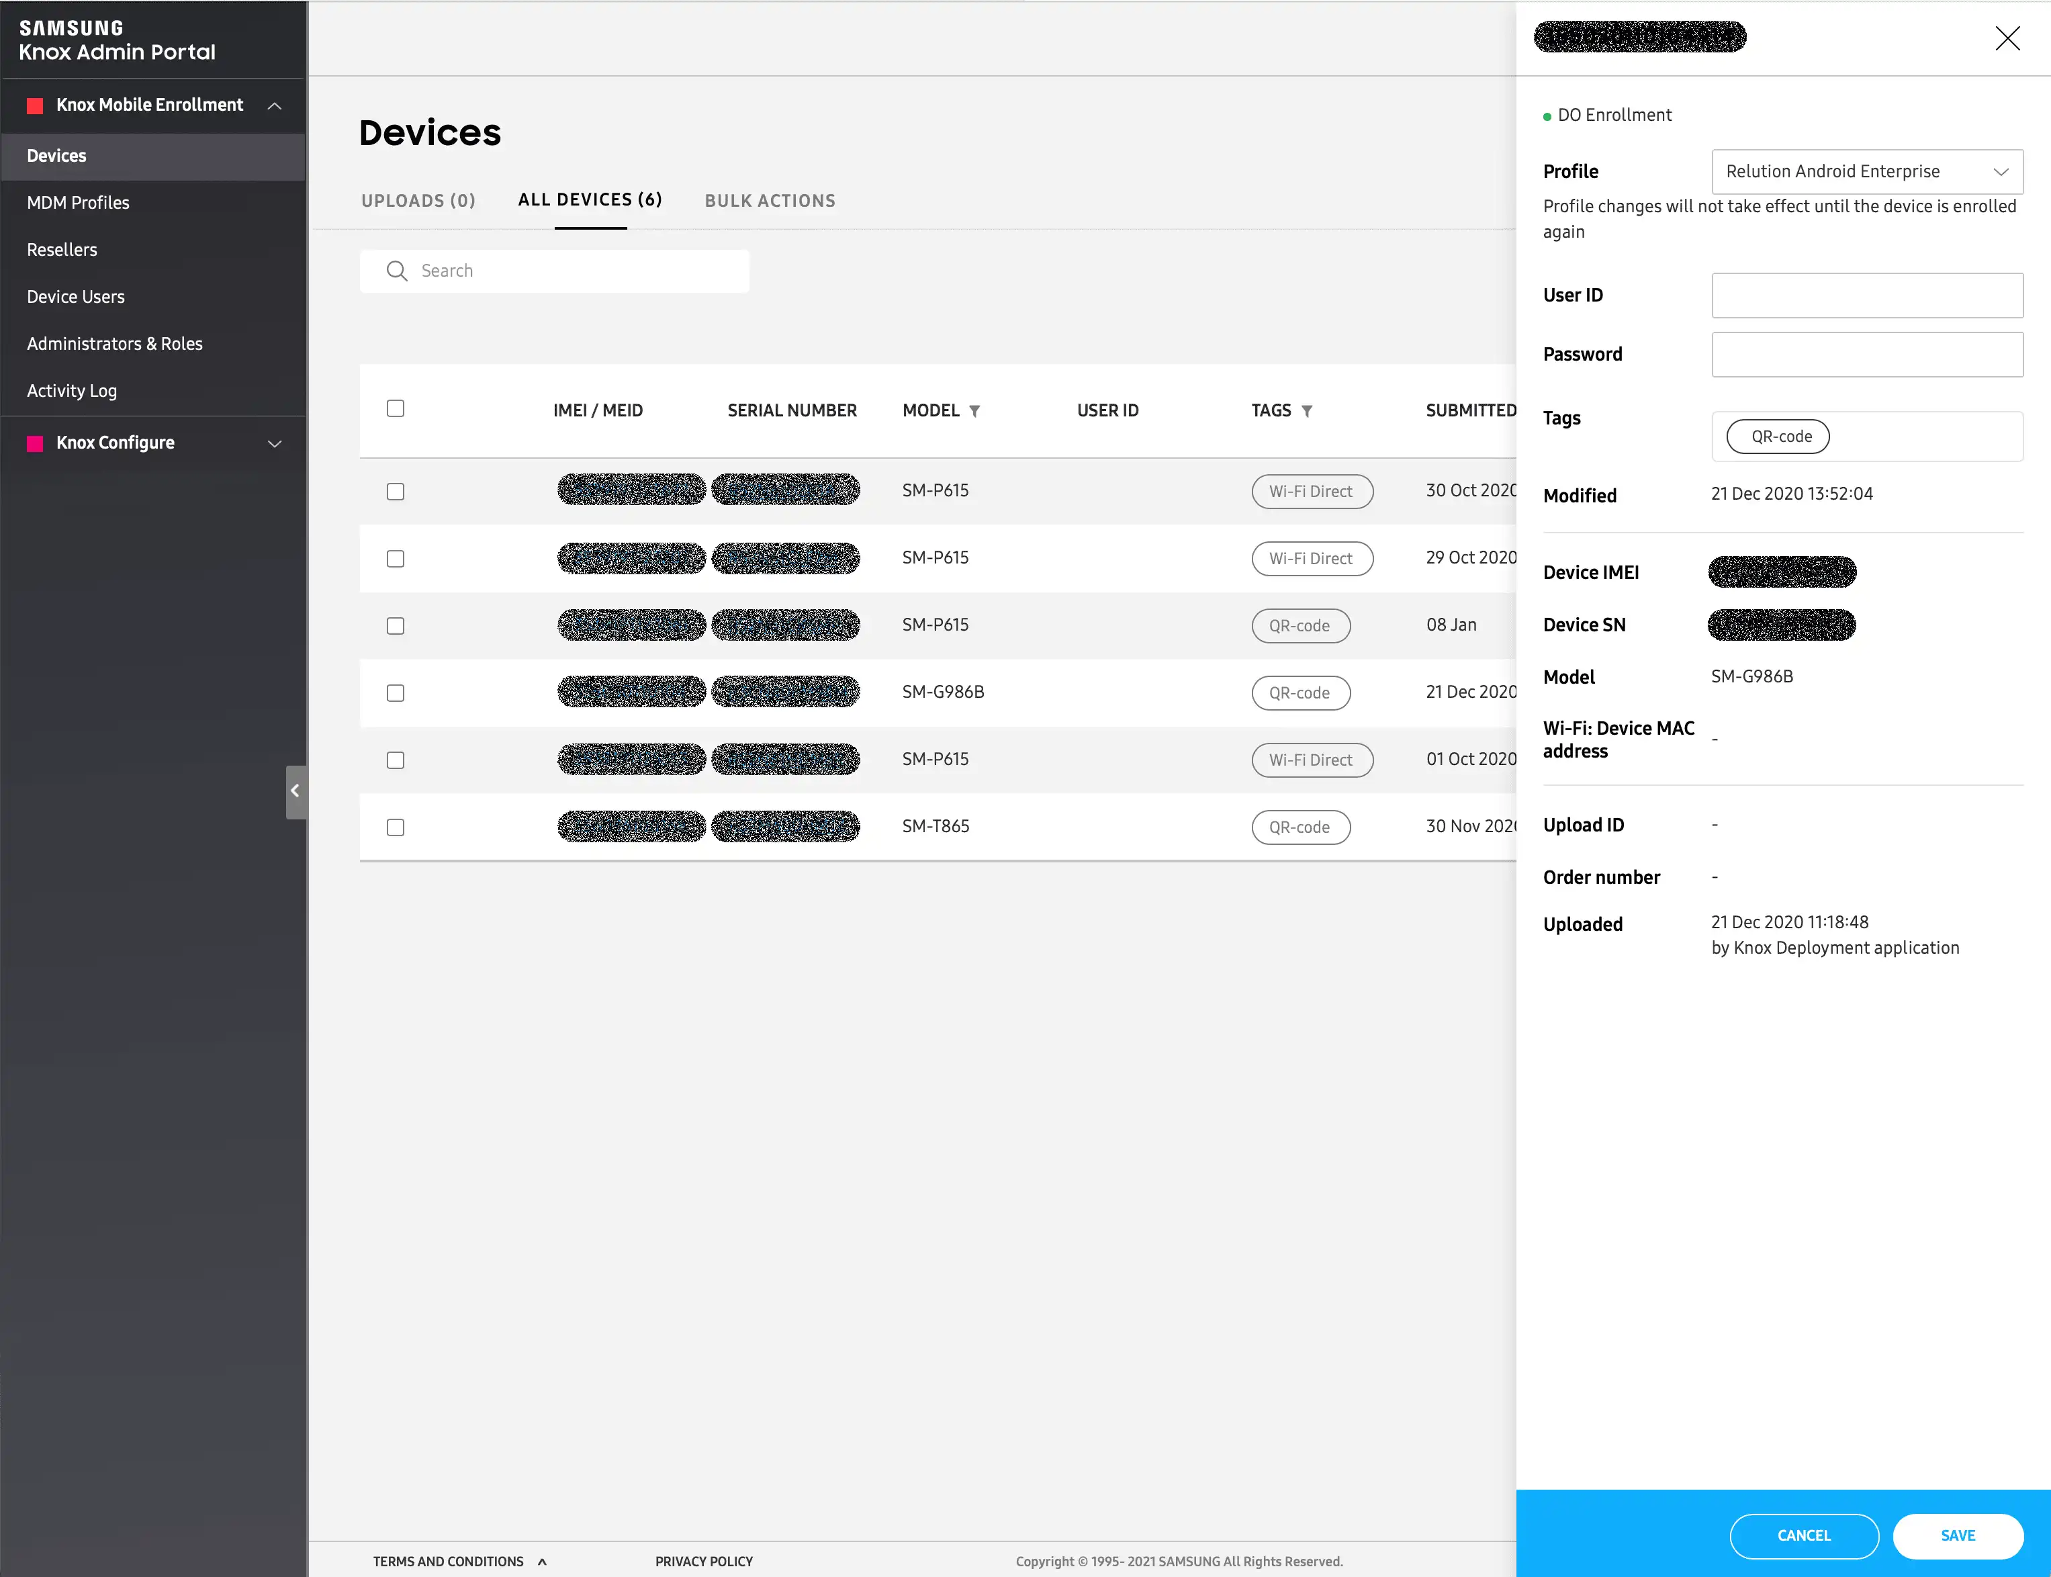Click the User ID column header
The height and width of the screenshot is (1577, 2051).
point(1107,411)
